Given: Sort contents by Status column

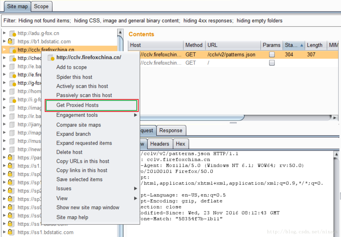Looking at the screenshot, I should [294, 45].
